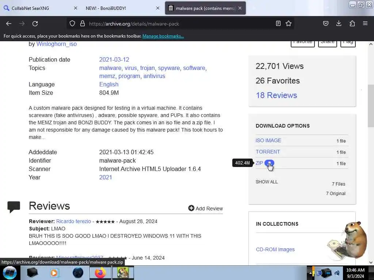
Task: Select the malware pack tab
Action: [x=205, y=8]
